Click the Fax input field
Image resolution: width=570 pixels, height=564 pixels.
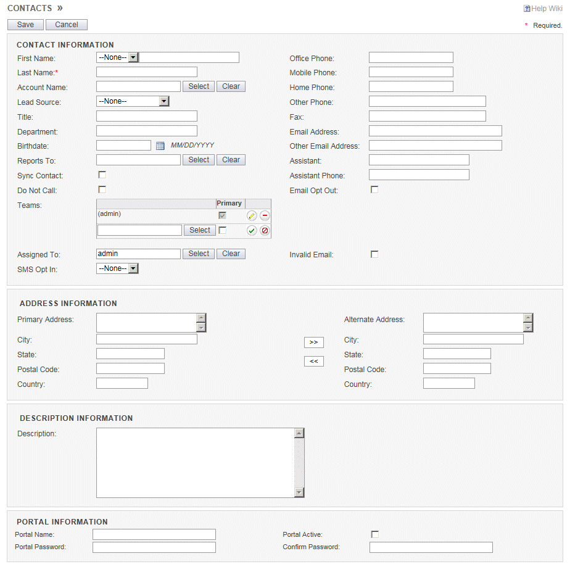(x=427, y=116)
